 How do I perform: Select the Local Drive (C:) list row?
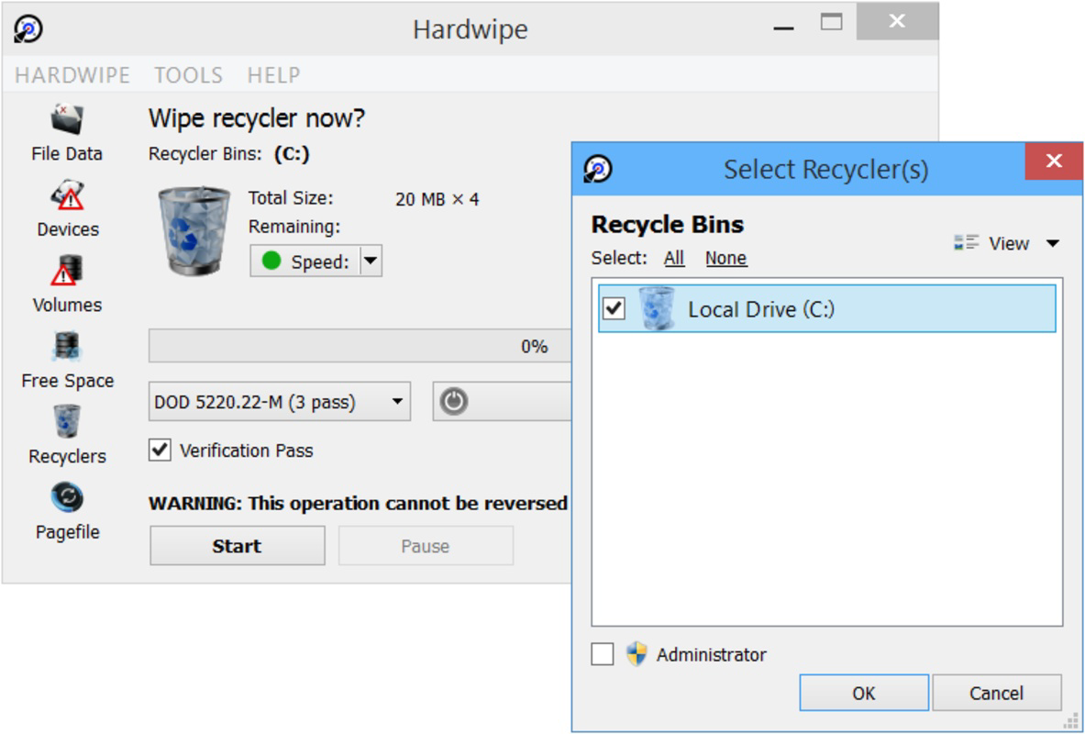pyautogui.click(x=827, y=308)
